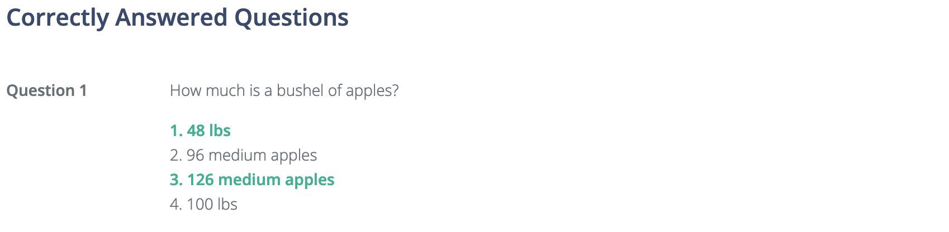Click the Correctly Answered Questions heading

(x=177, y=18)
